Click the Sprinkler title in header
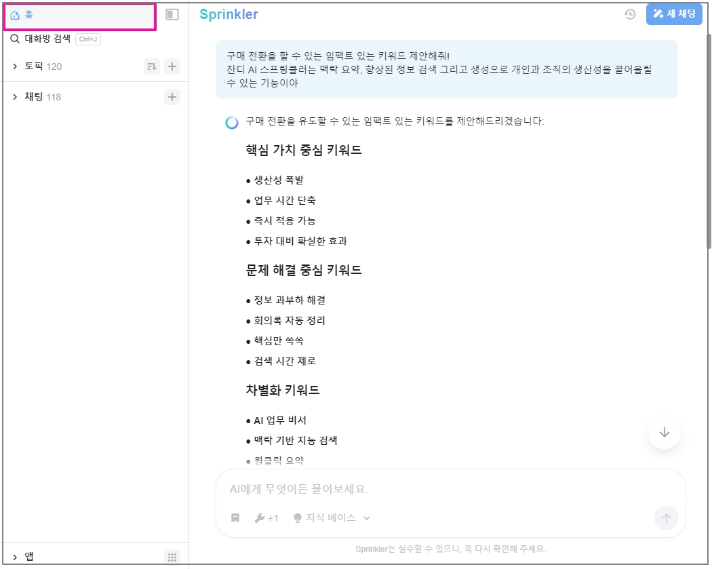The image size is (712, 569). [x=229, y=14]
